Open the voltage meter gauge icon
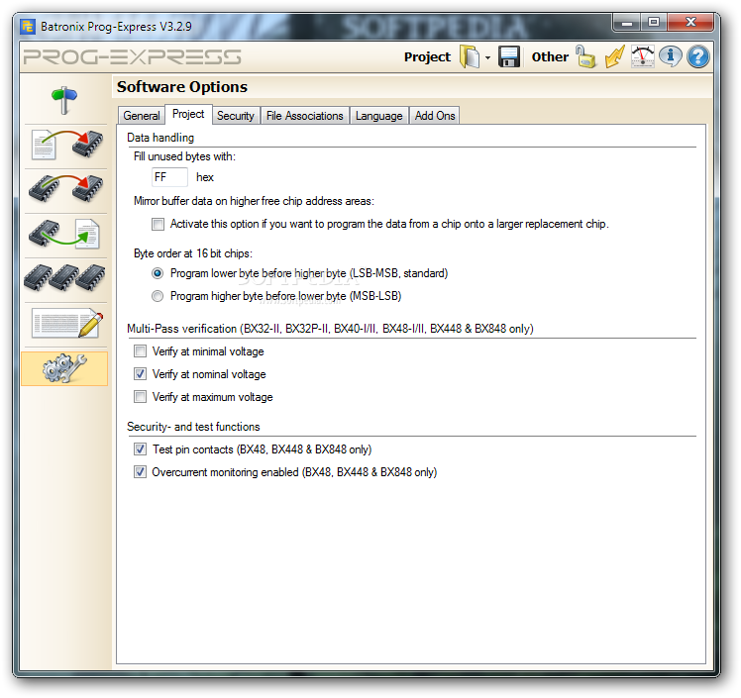Image resolution: width=741 pixels, height=698 pixels. pyautogui.click(x=643, y=56)
